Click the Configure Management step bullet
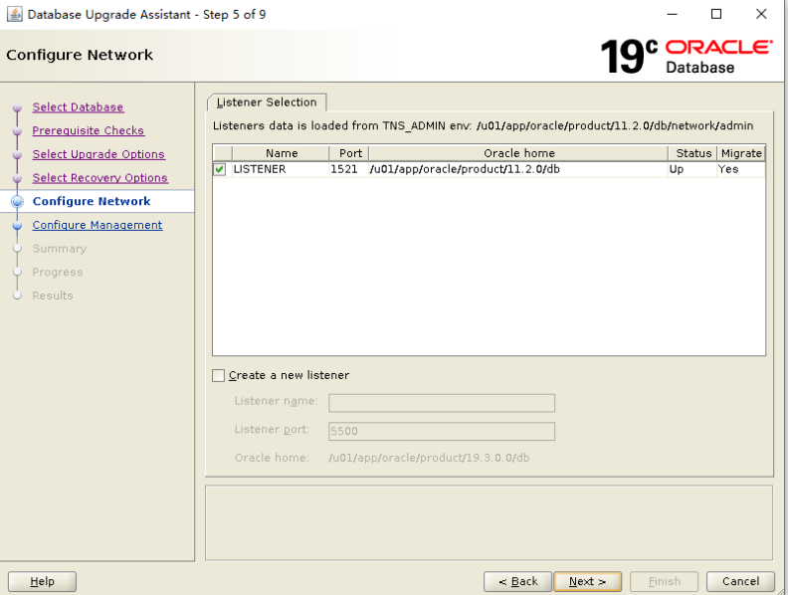789x595 pixels. click(18, 225)
